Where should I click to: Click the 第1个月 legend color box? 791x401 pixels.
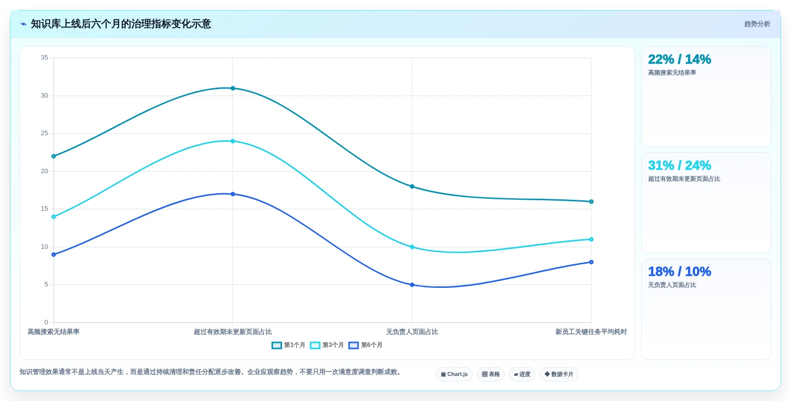pos(277,345)
